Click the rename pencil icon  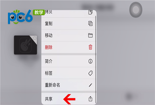90,85
